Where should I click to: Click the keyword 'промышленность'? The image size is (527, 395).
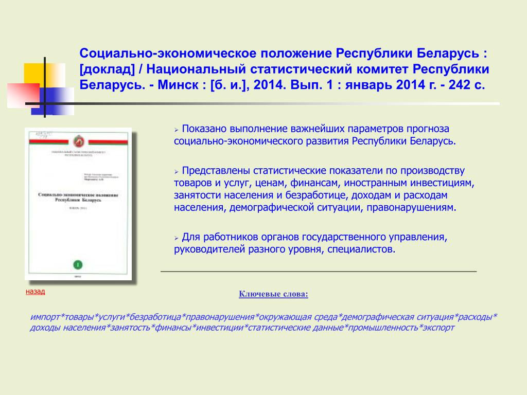383,328
